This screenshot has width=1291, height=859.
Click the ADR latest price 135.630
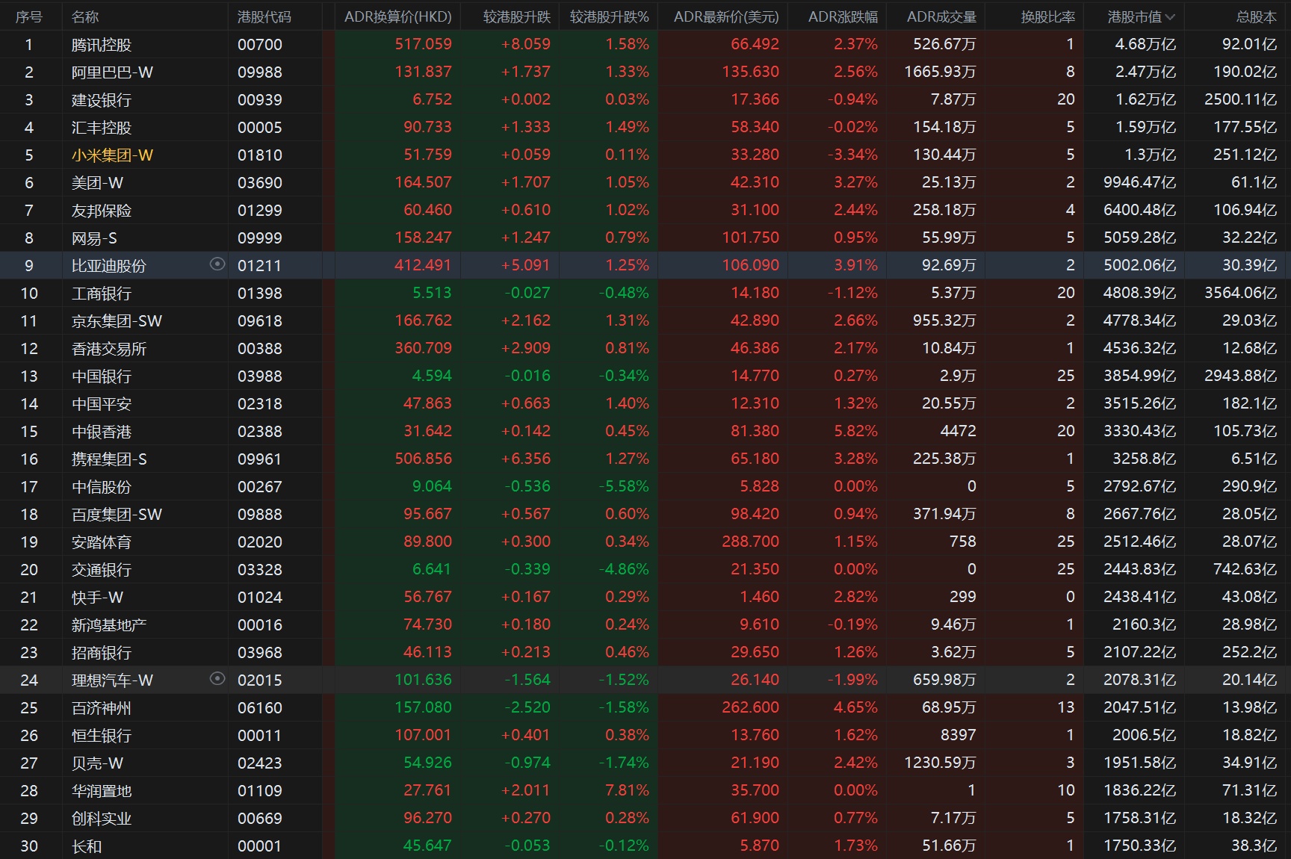[751, 72]
